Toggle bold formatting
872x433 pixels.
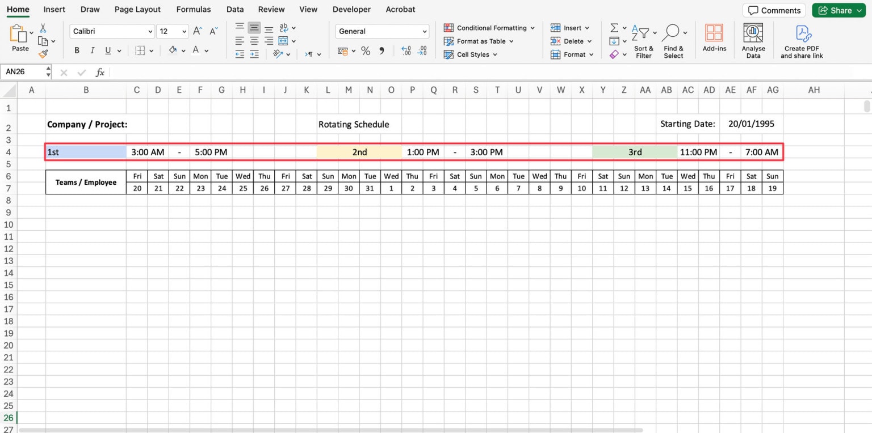pyautogui.click(x=77, y=50)
